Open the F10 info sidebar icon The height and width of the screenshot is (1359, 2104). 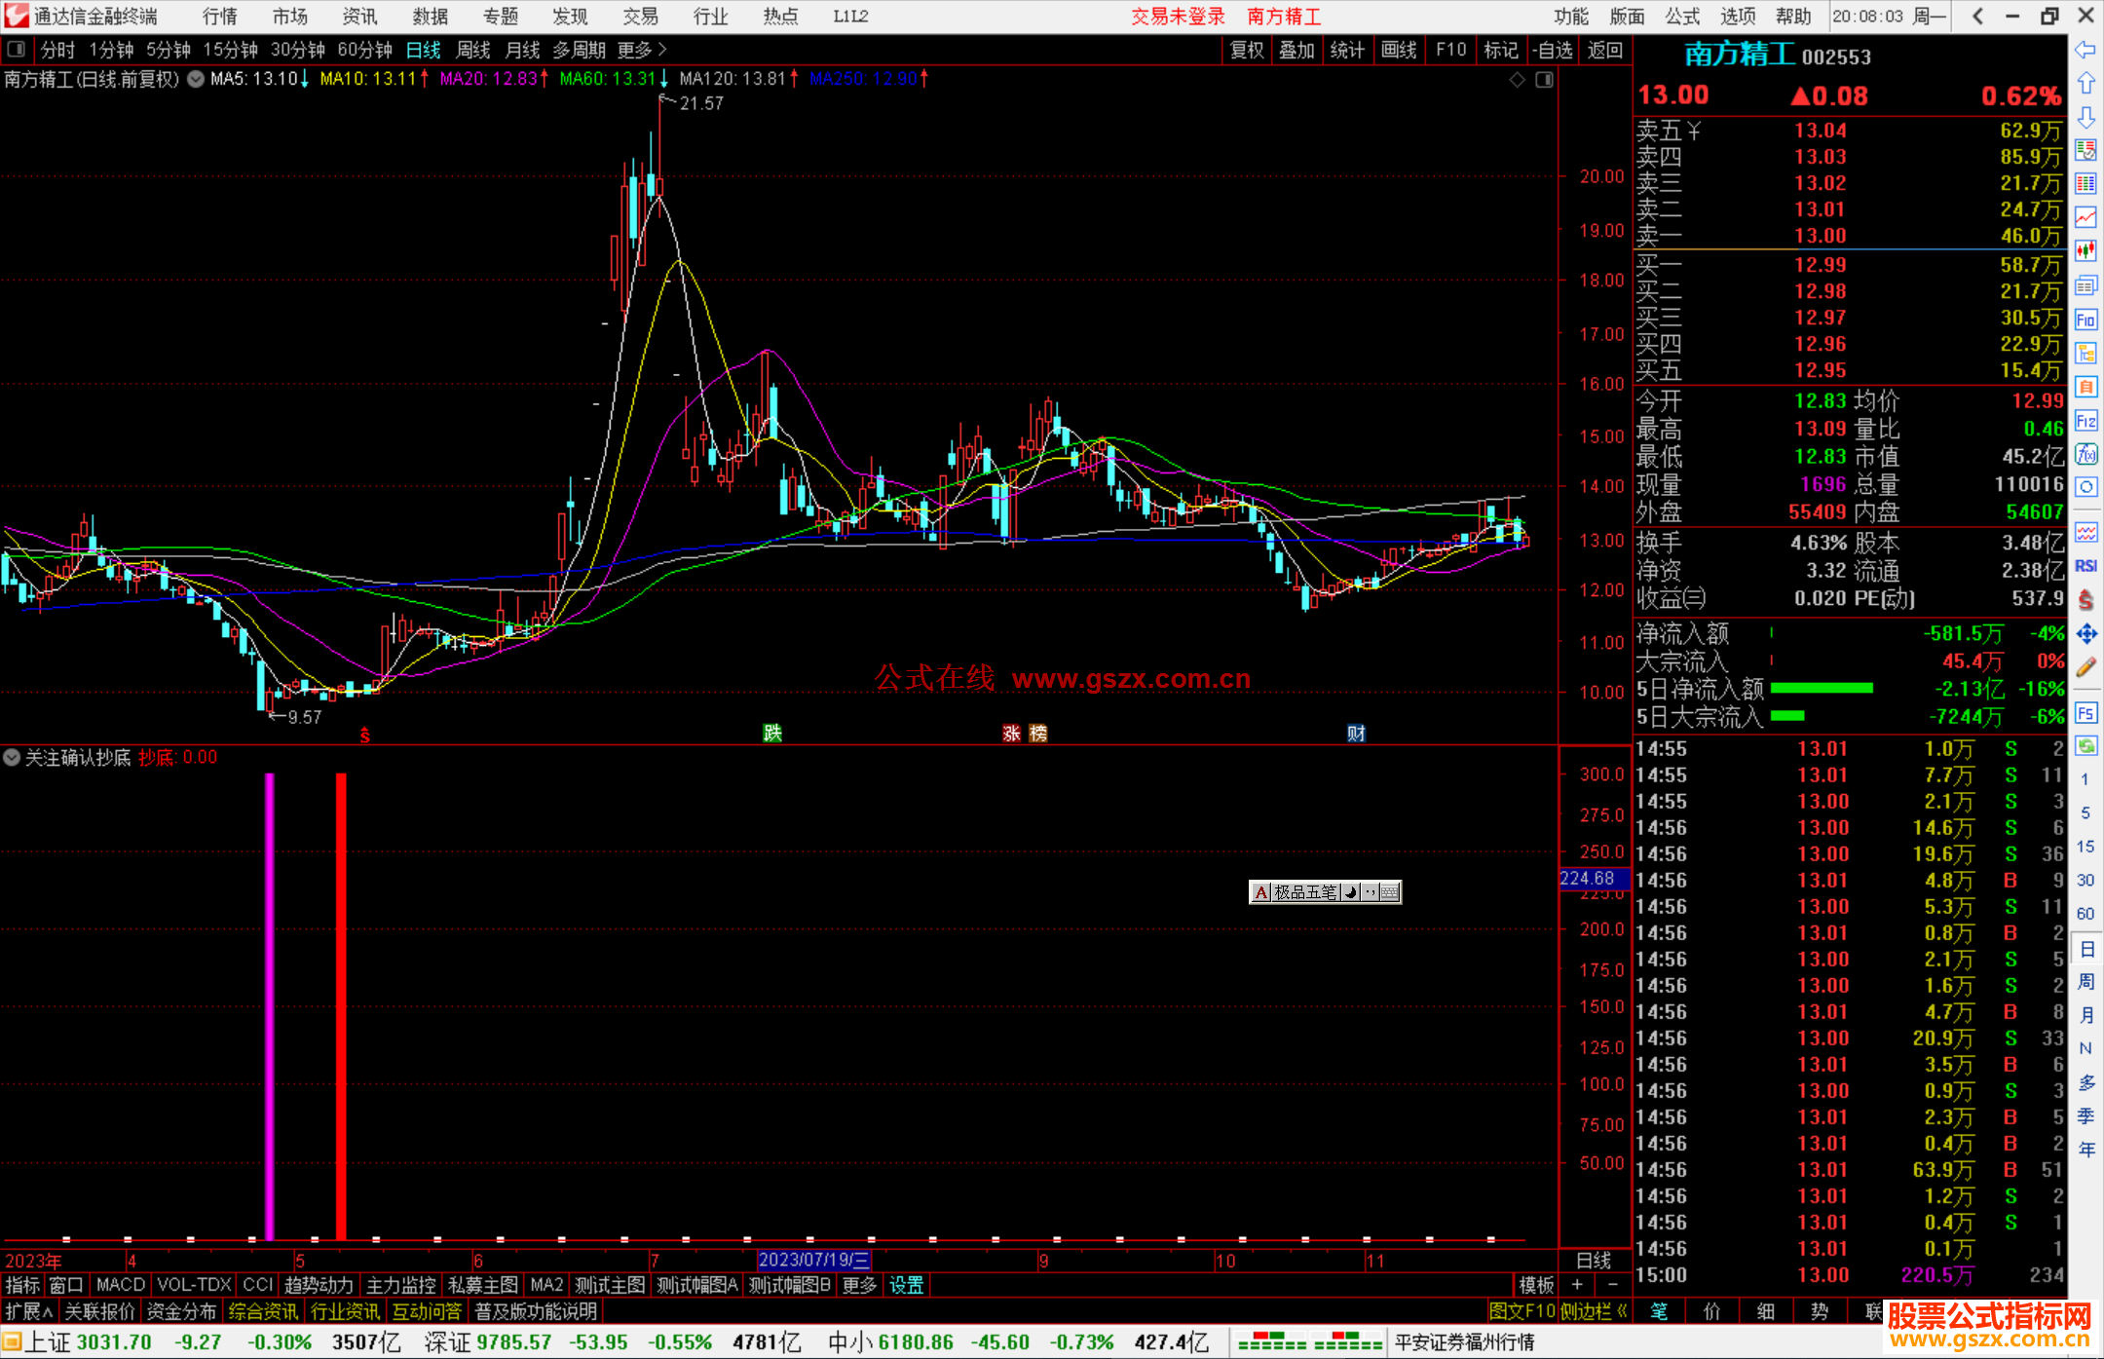[2085, 320]
